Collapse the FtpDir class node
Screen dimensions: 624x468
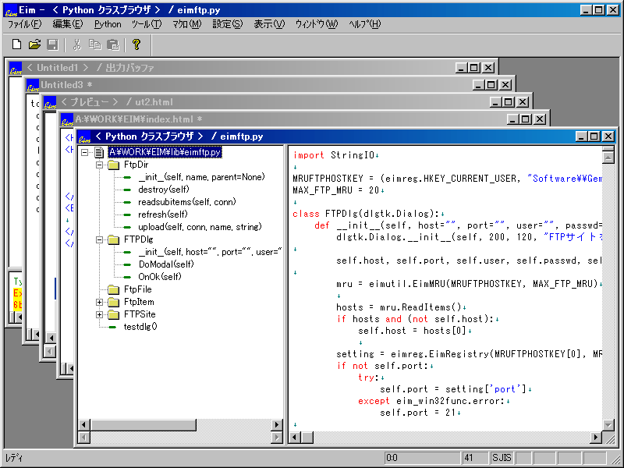tap(99, 165)
